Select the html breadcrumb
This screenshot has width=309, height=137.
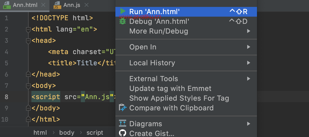point(40,133)
